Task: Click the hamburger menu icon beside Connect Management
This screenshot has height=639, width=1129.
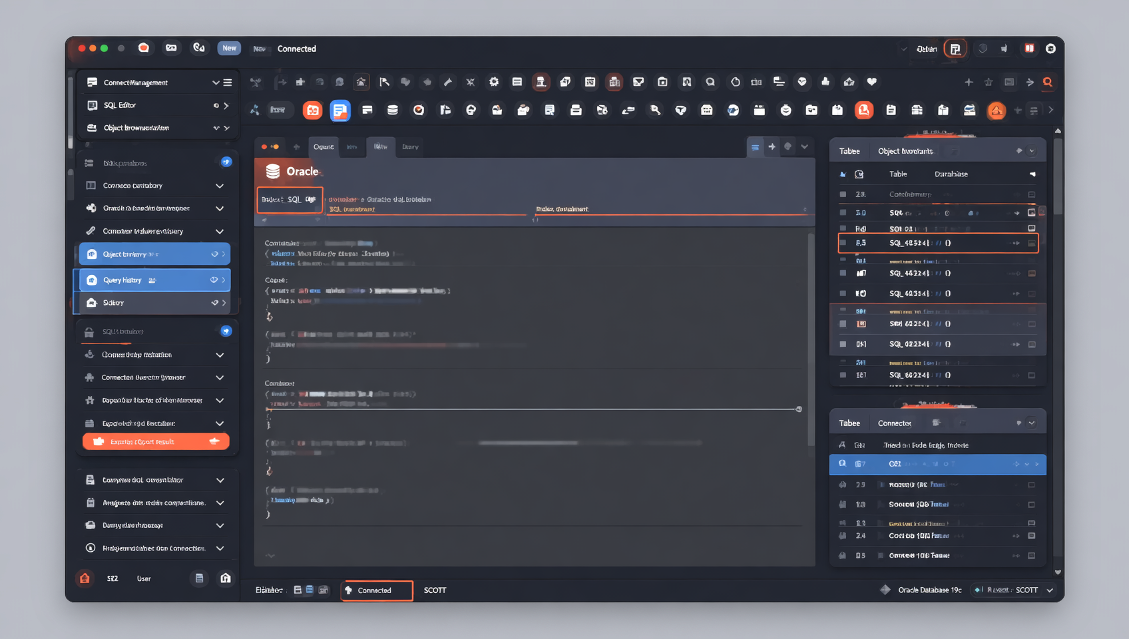Action: 228,83
